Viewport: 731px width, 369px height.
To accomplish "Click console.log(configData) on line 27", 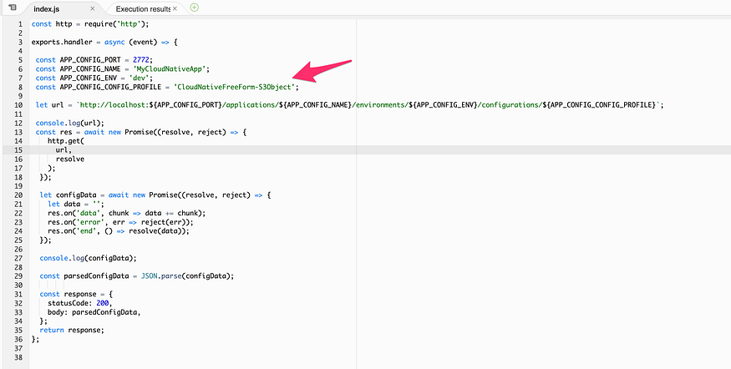I will click(x=88, y=258).
